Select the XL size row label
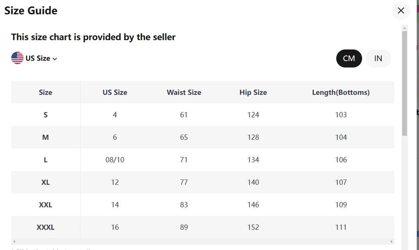The height and width of the screenshot is (250, 419). click(x=45, y=182)
